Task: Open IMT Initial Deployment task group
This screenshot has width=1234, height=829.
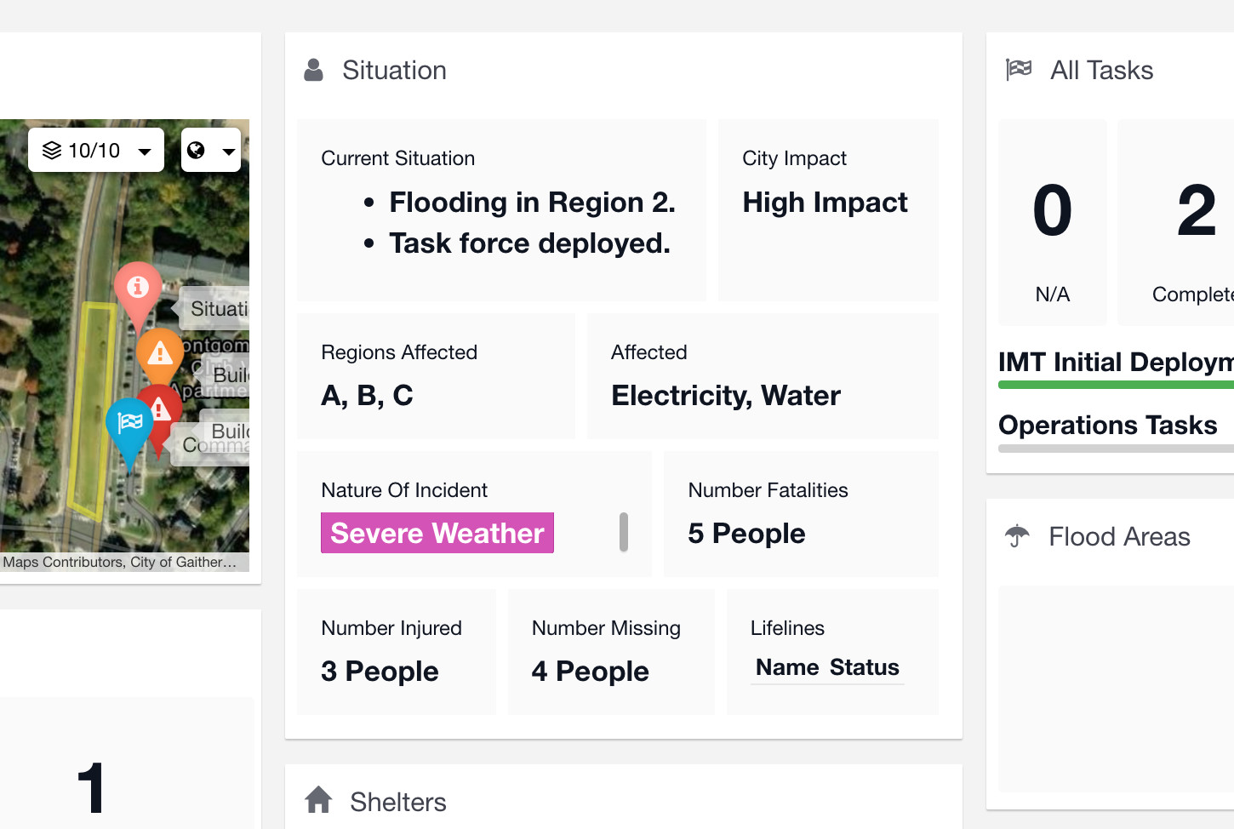Action: [1116, 362]
